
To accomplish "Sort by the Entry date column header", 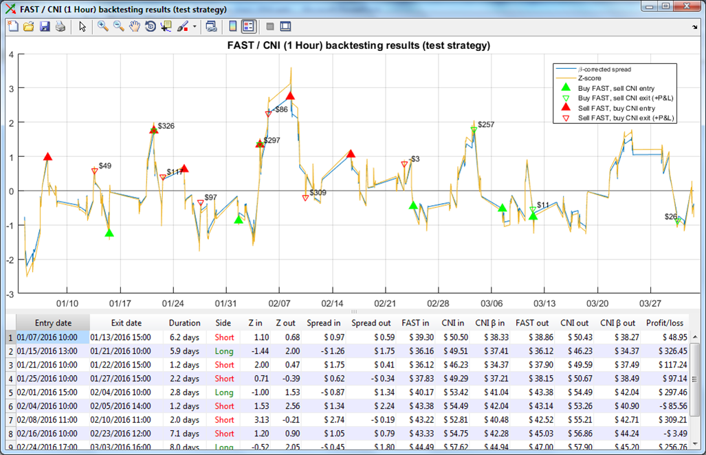I will pos(53,323).
